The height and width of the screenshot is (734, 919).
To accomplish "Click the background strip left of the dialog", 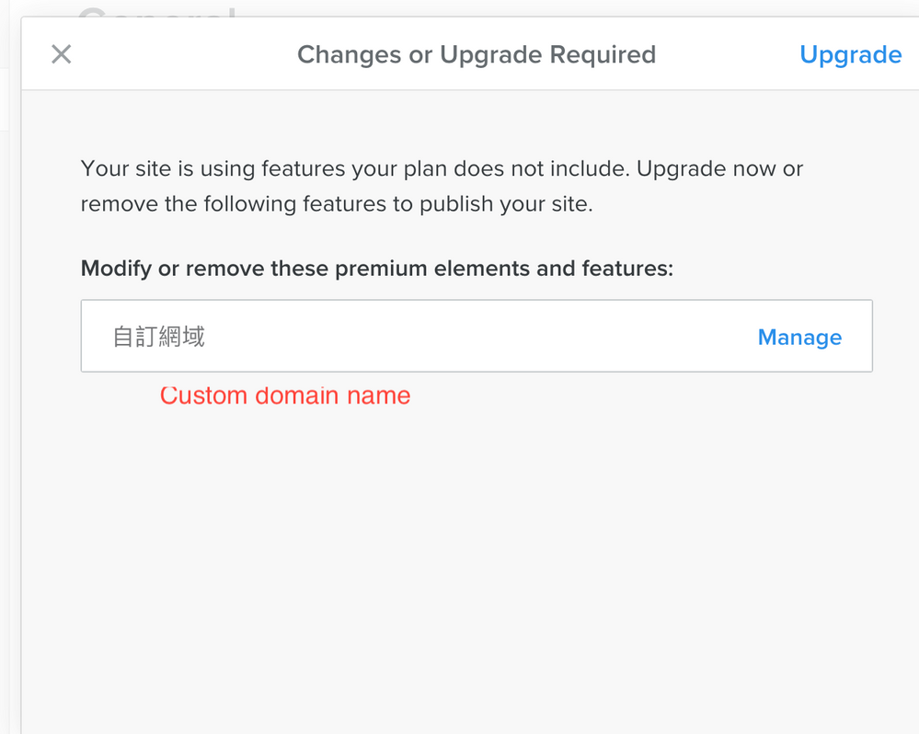I will (9, 368).
